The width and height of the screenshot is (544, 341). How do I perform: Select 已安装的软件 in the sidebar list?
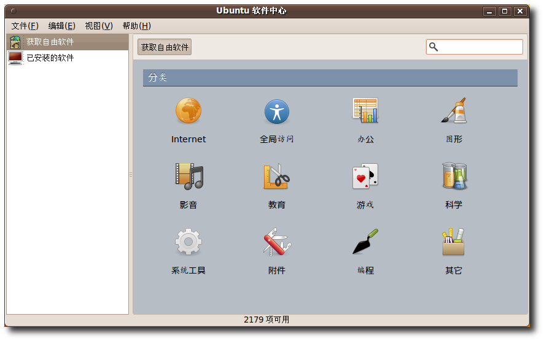[68, 58]
